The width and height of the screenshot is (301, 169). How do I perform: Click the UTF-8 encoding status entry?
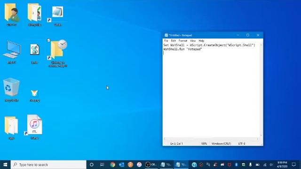[x=241, y=144]
